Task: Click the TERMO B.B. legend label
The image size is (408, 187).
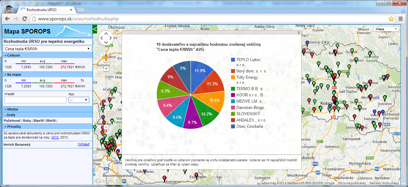Action: tap(251, 89)
